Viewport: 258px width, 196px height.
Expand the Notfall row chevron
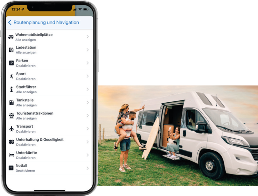tap(87, 168)
